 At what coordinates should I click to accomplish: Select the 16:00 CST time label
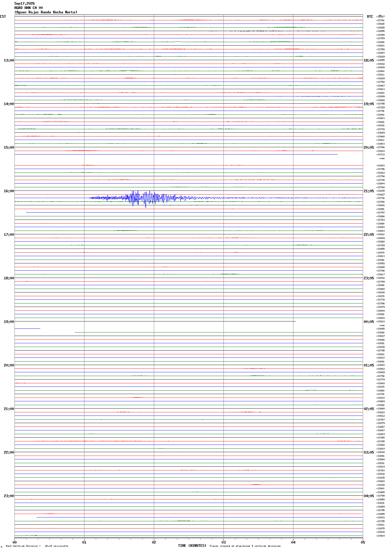(9, 191)
